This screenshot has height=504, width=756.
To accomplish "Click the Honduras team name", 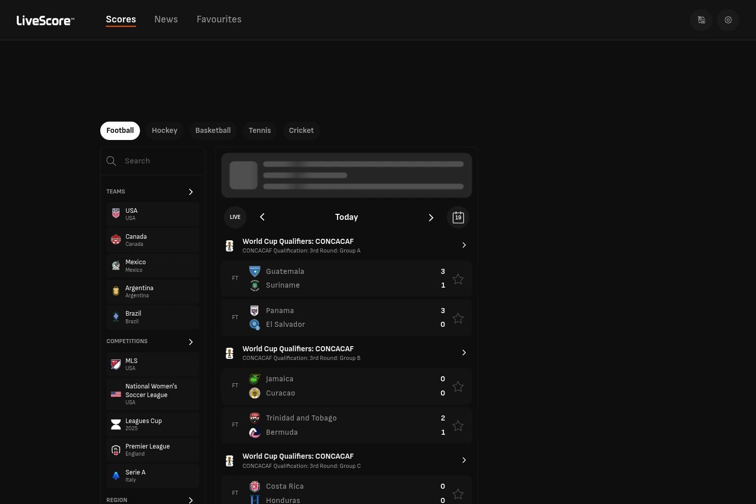I will click(283, 500).
